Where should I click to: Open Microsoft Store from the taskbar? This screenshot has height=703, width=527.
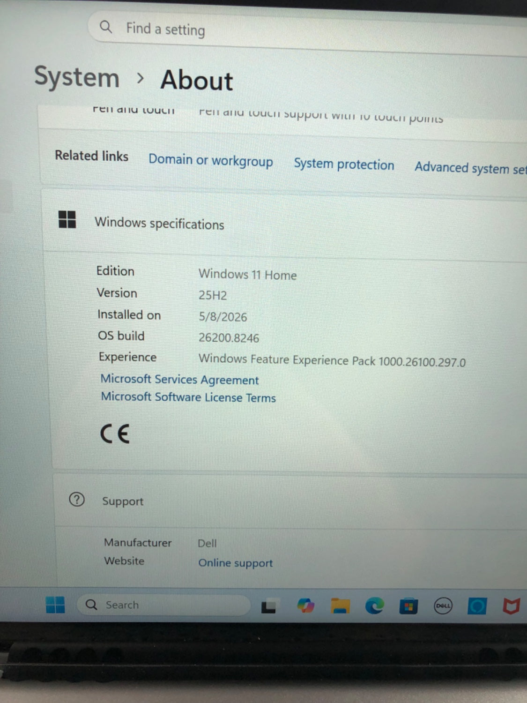click(x=408, y=606)
